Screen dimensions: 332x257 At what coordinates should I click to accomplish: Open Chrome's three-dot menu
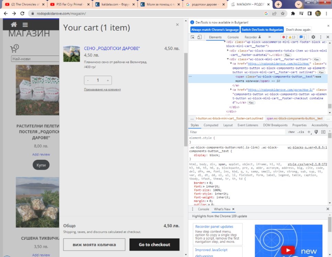(326, 13)
